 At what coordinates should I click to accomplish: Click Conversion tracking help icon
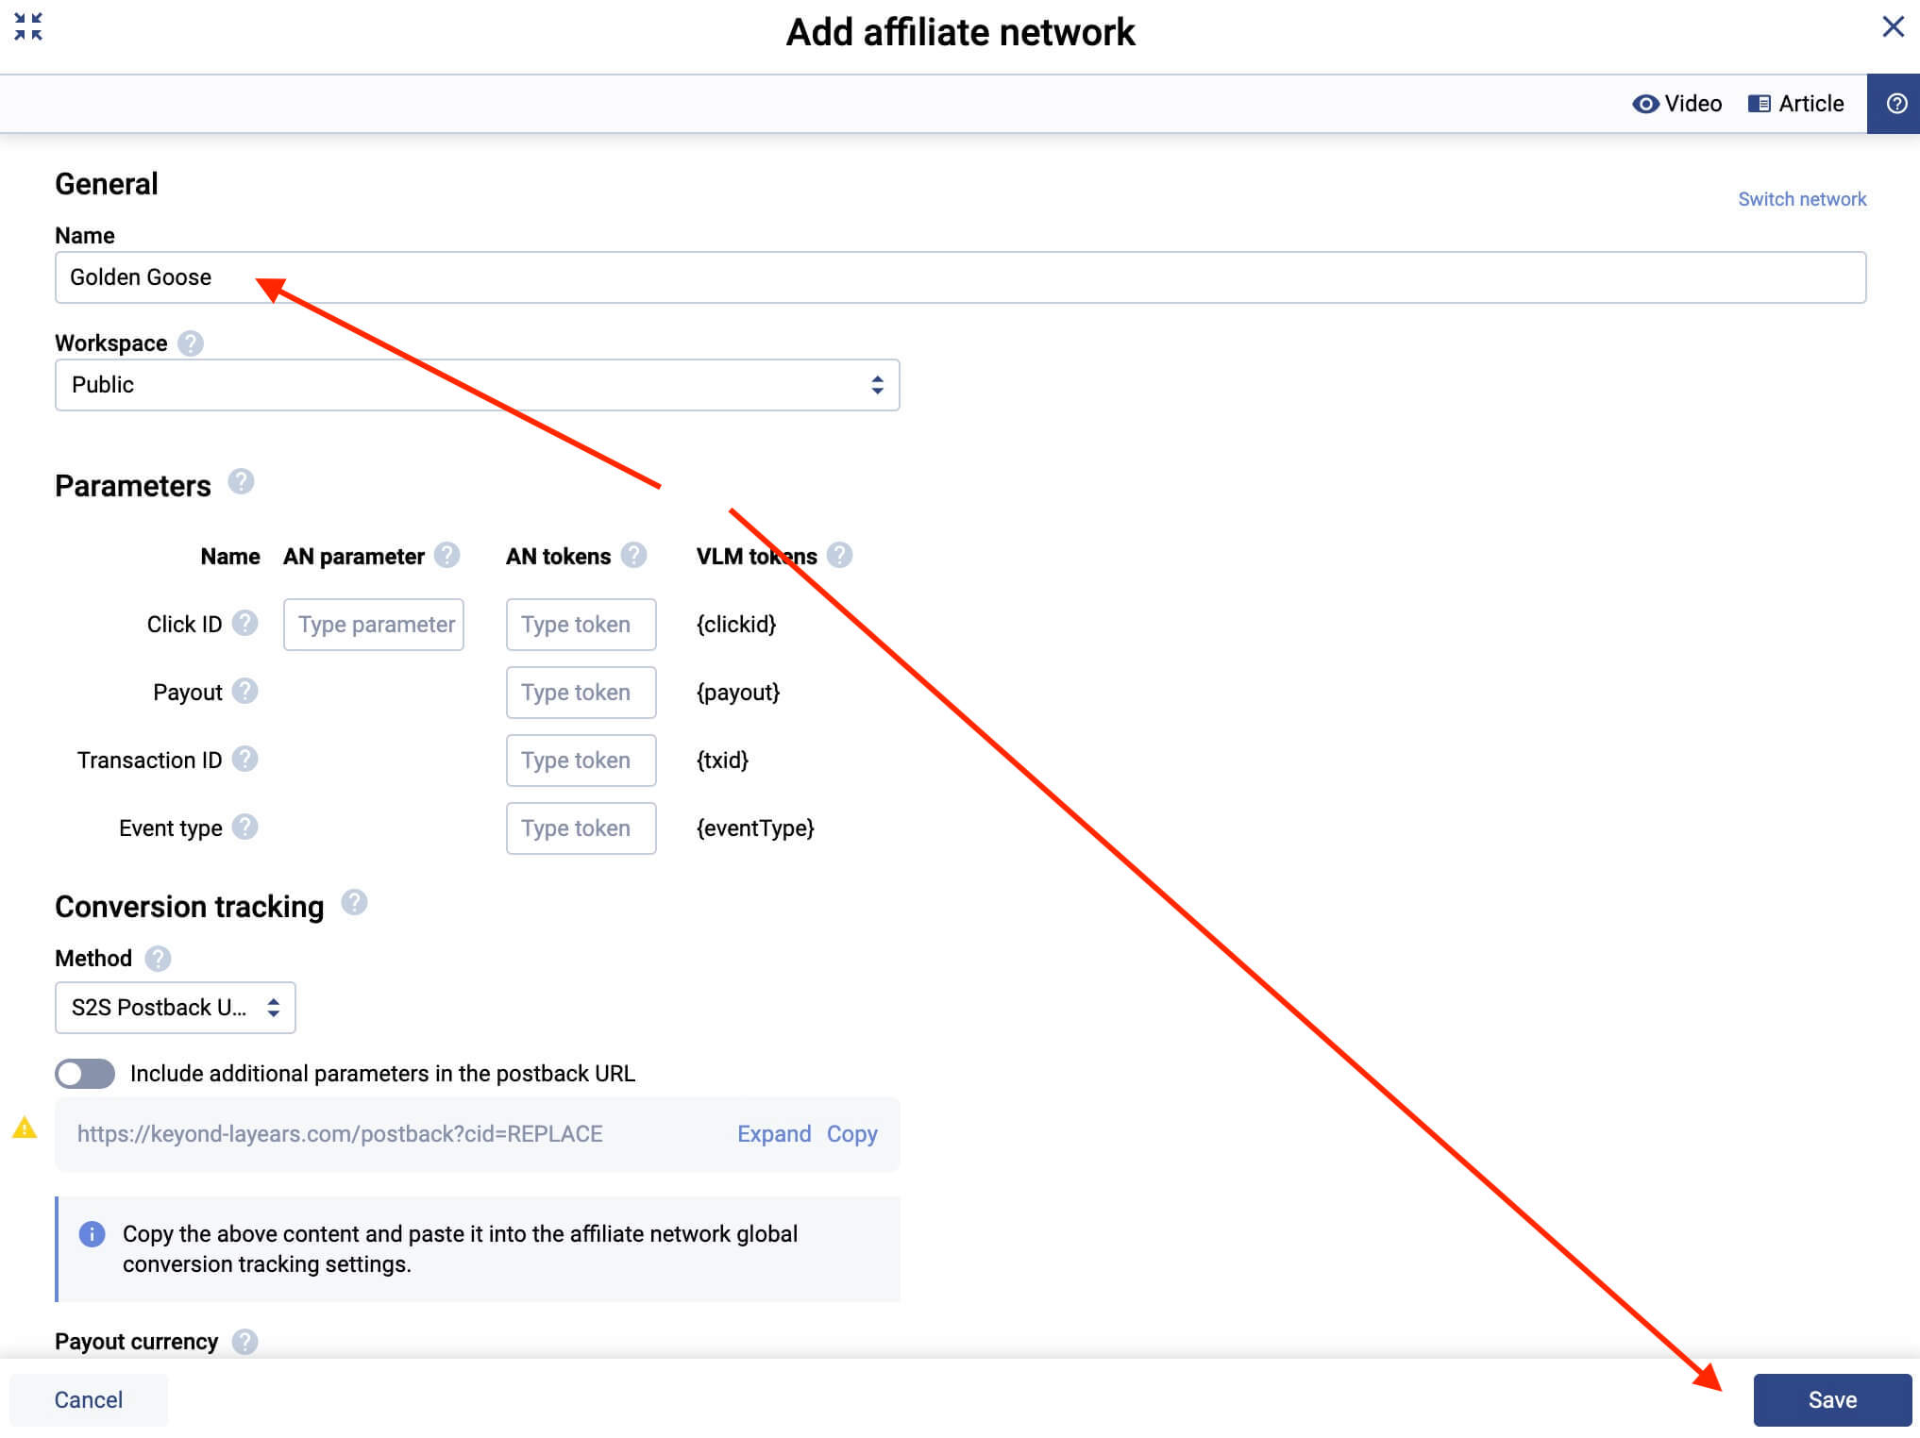pos(354,903)
